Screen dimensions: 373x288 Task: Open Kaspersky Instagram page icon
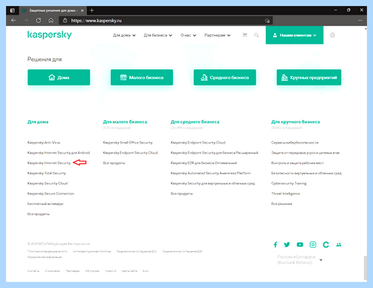point(313,244)
